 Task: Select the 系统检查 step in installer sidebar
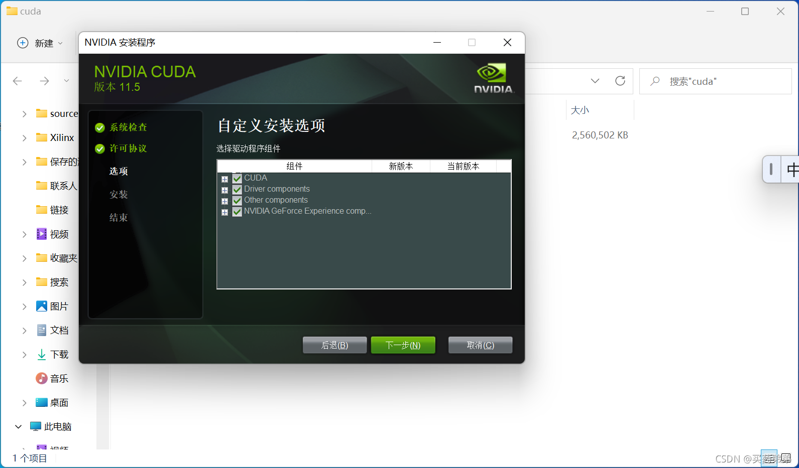tap(128, 127)
